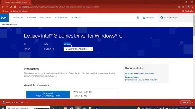Click the Intel logo
The height and width of the screenshot is (109, 195).
4,18
